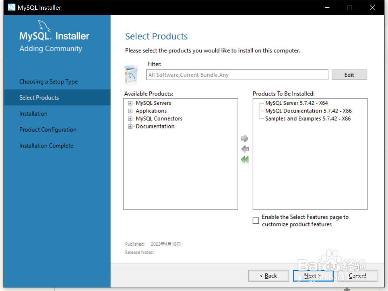Click the add-product right arrow icon

(x=244, y=139)
